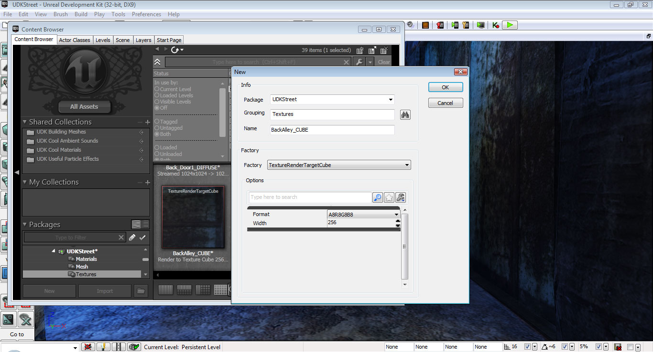
Task: Click the speaker real-time audio toolbar icon
Action: pos(411,25)
